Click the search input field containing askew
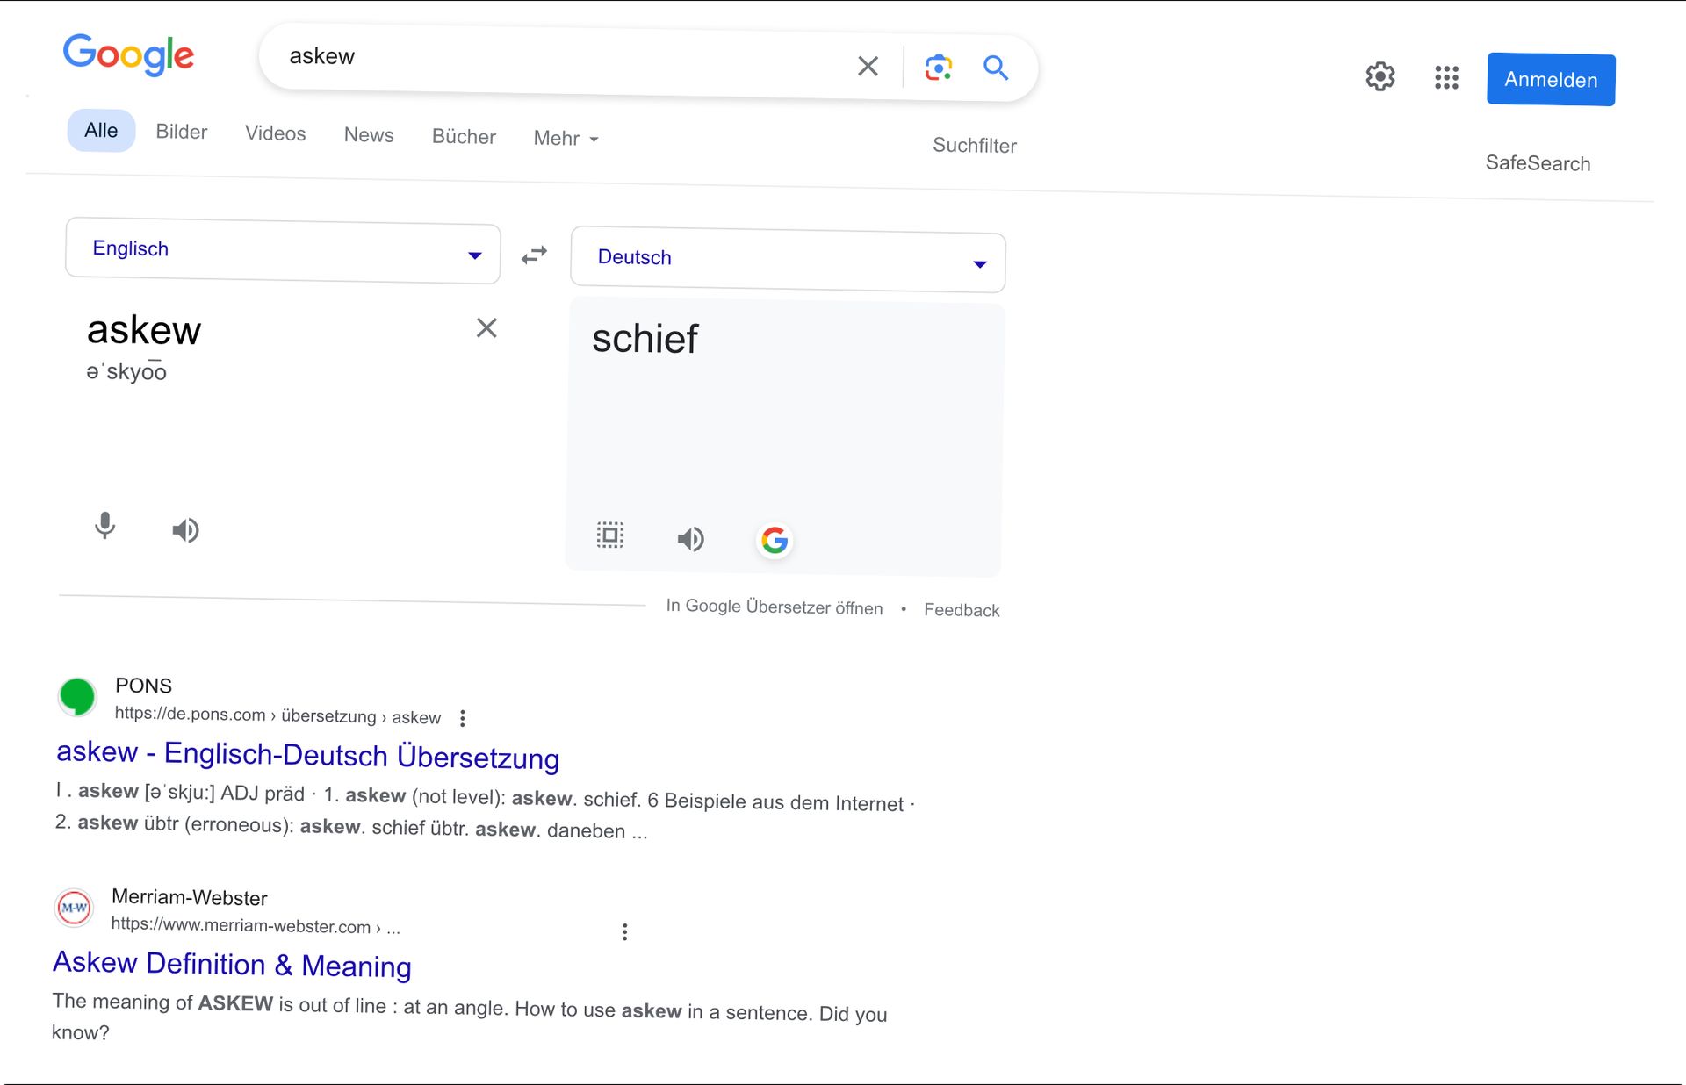This screenshot has height=1085, width=1686. click(x=562, y=60)
